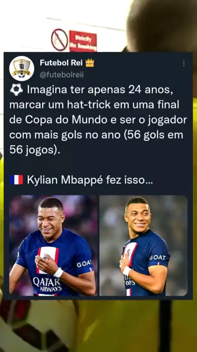Click the GOAT sleeve patch in the left photo
Image resolution: width=197 pixels, height=352 pixels.
[84, 264]
